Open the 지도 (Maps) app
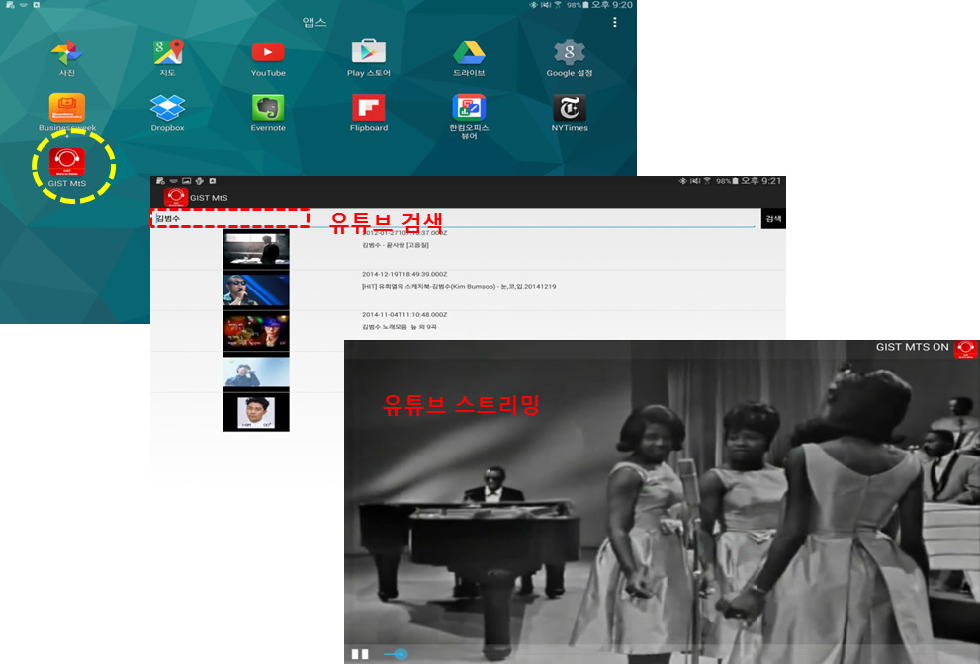Viewport: 980px width, 664px height. (x=166, y=54)
